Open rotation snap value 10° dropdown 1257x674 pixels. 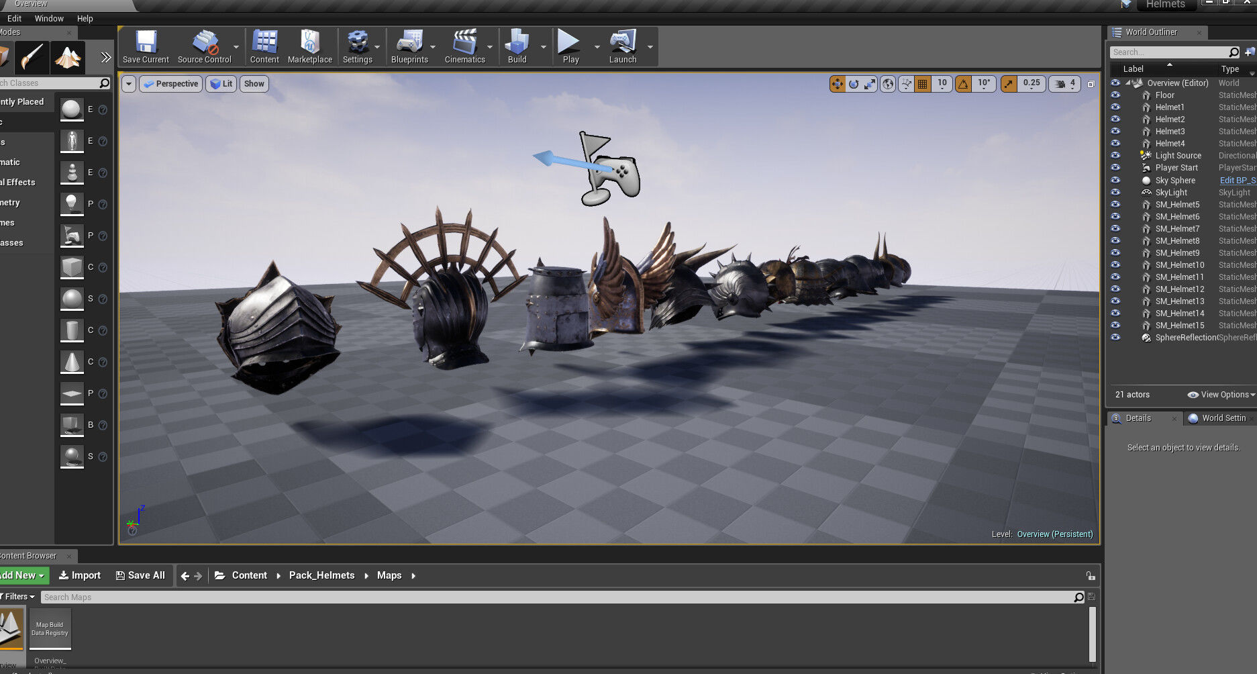[x=984, y=84]
